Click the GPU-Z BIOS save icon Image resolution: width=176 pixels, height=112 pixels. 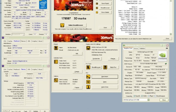point(166,64)
